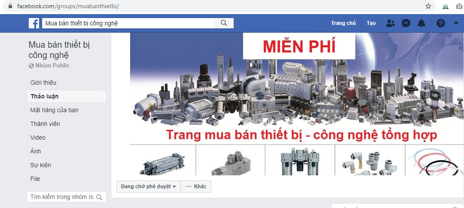
Task: Open the Ảnh section in the sidebar
Action: coord(36,151)
